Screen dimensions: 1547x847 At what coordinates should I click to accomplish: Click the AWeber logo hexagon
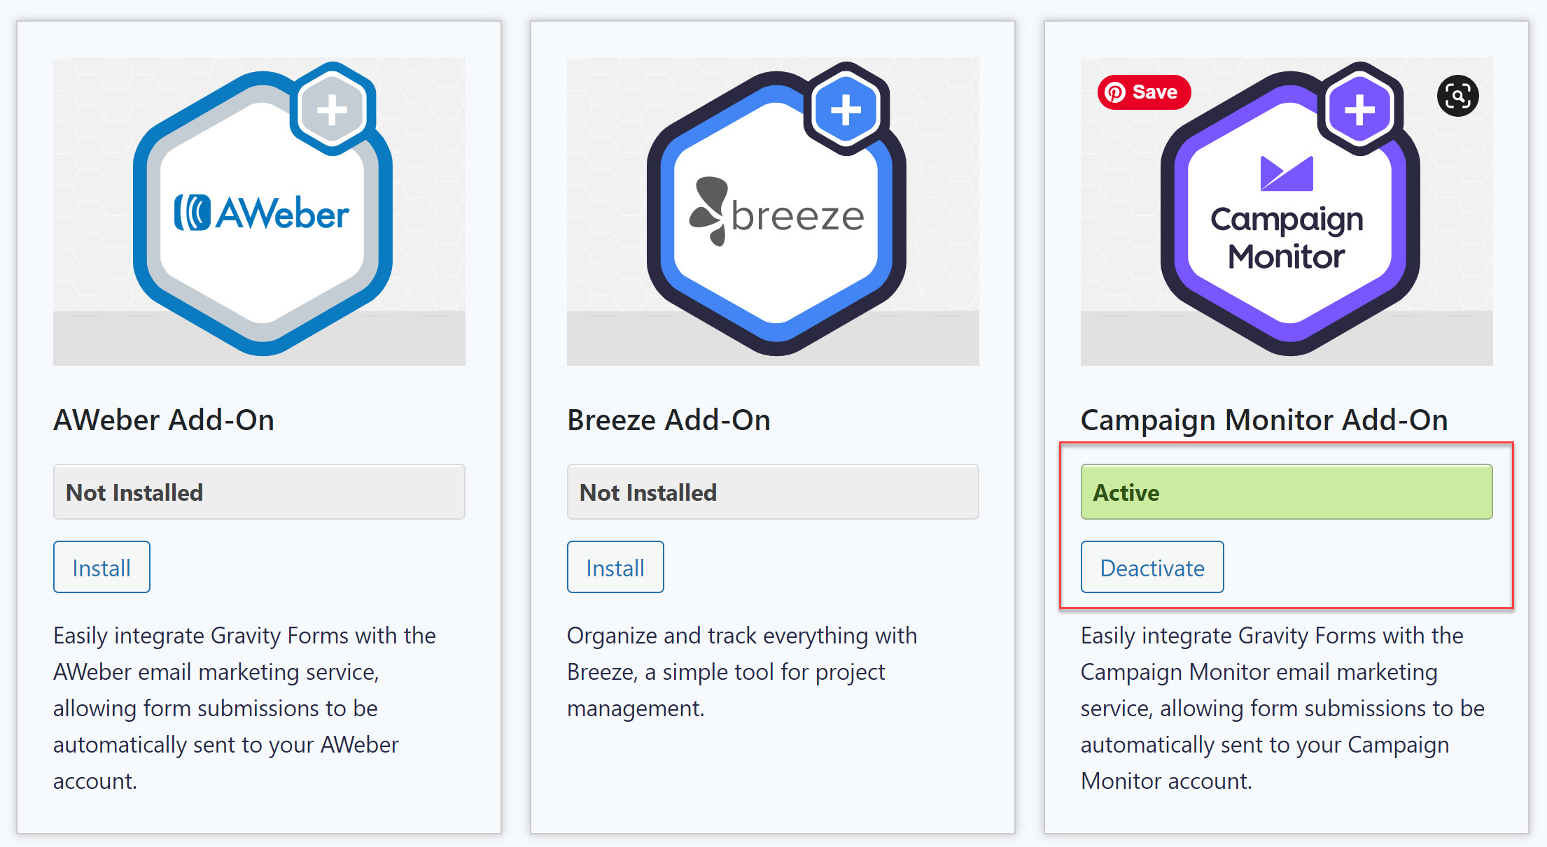262,213
